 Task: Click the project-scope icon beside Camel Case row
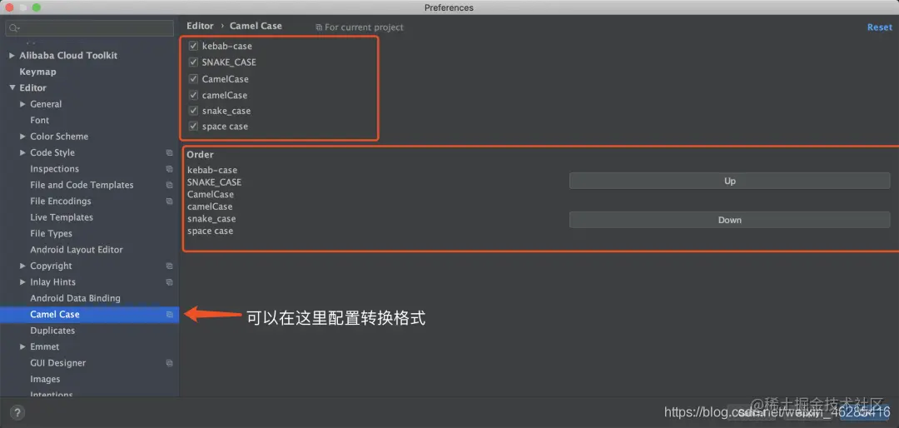[x=169, y=315]
